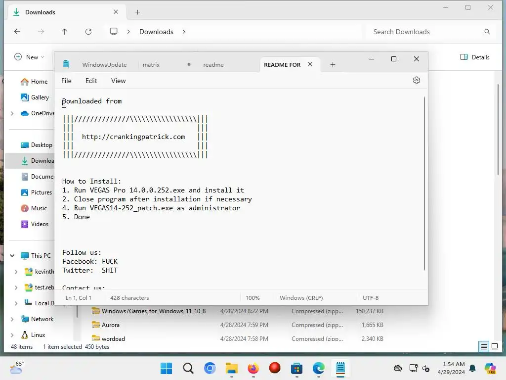Click the search magnifier icon in Explorer
Viewport: 506px width, 380px height.
coord(487,32)
